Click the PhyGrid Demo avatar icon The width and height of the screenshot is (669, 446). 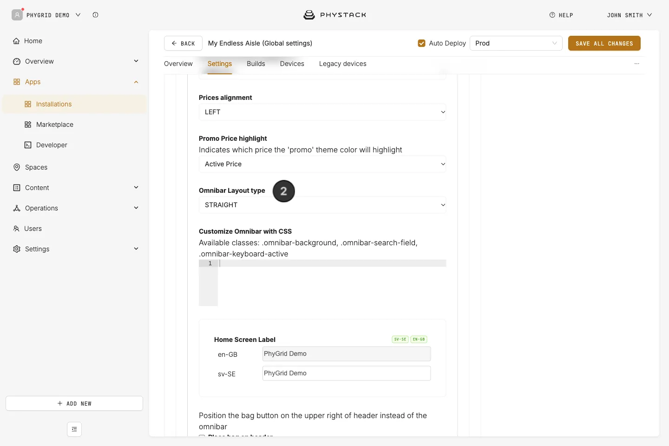[17, 15]
